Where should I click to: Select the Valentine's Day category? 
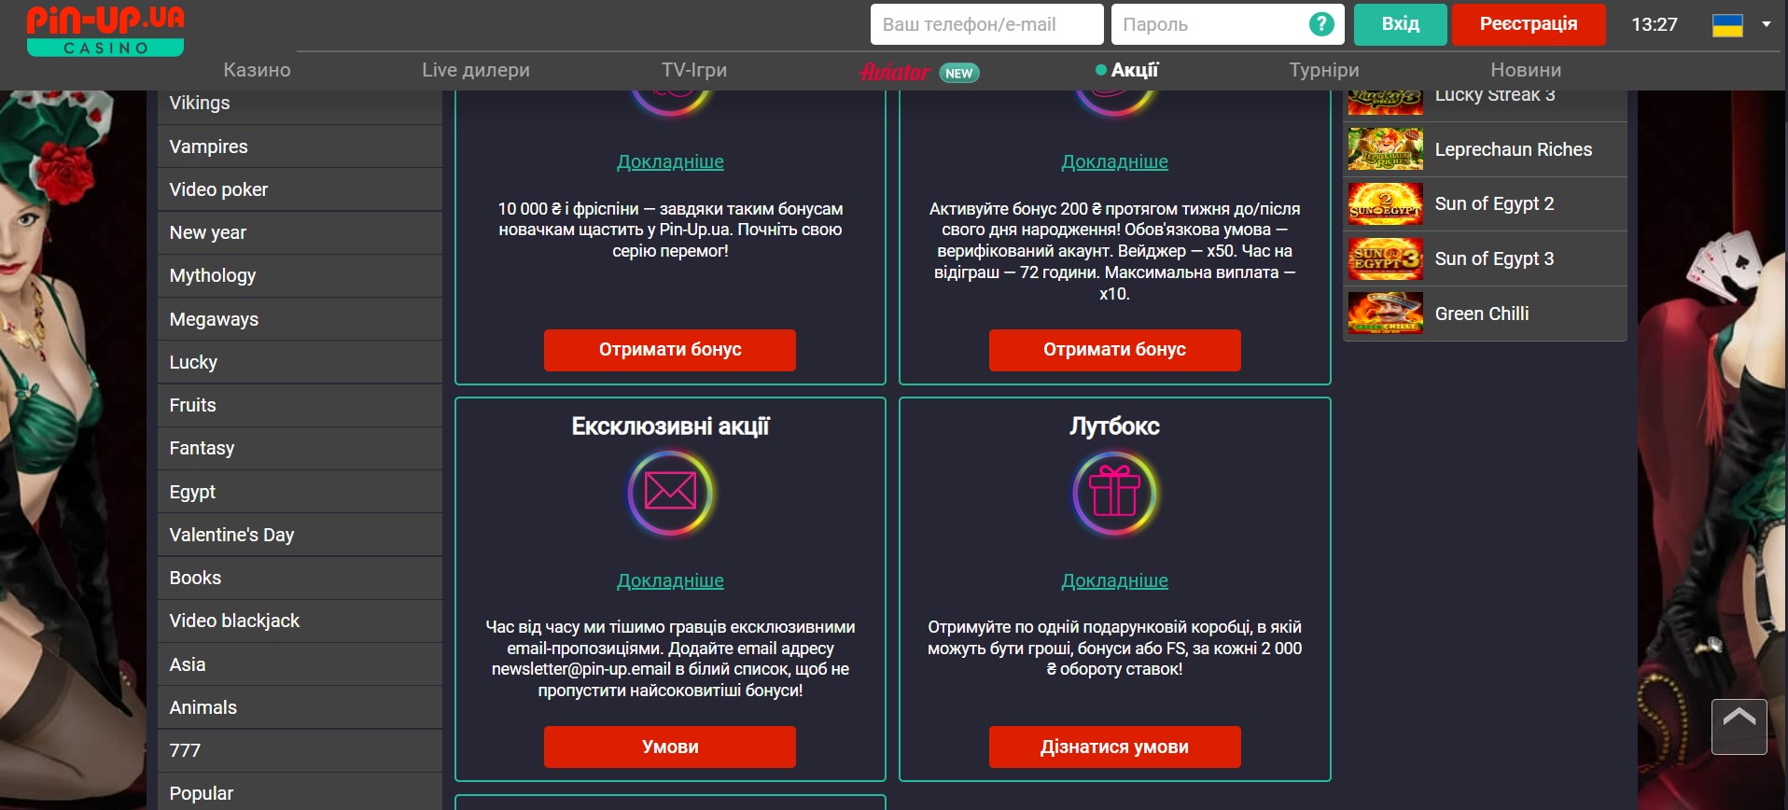coord(300,535)
